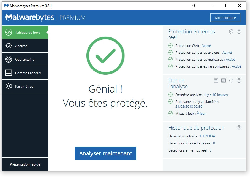Open scan reports icon in État de l'analyse

point(216,80)
